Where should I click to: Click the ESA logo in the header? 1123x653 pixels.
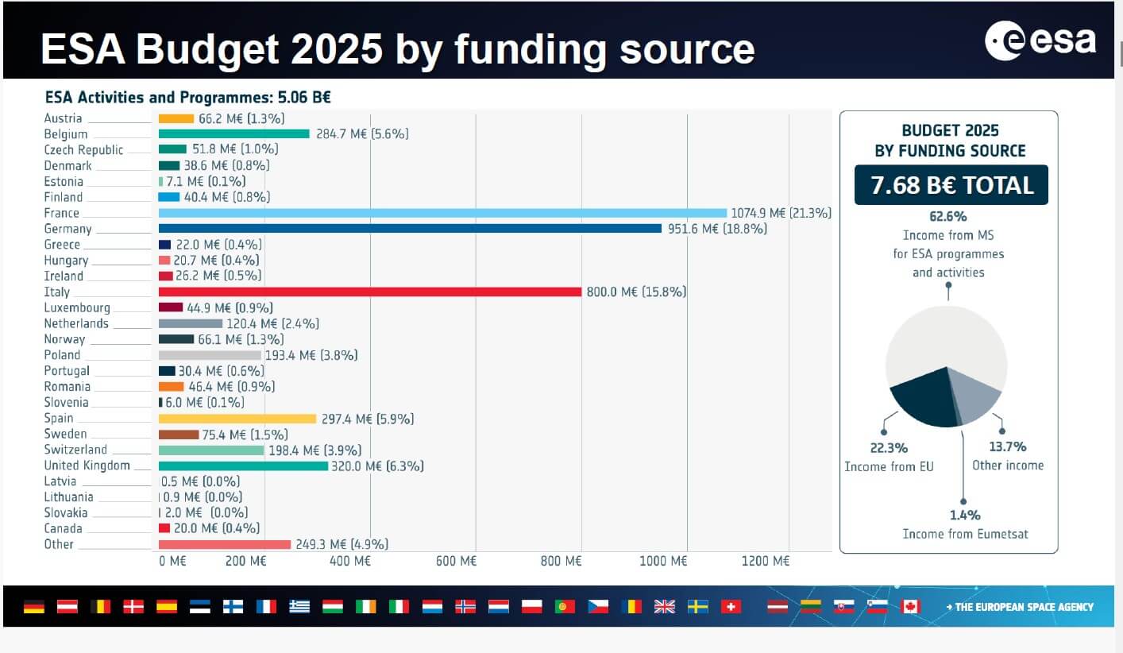[1040, 41]
